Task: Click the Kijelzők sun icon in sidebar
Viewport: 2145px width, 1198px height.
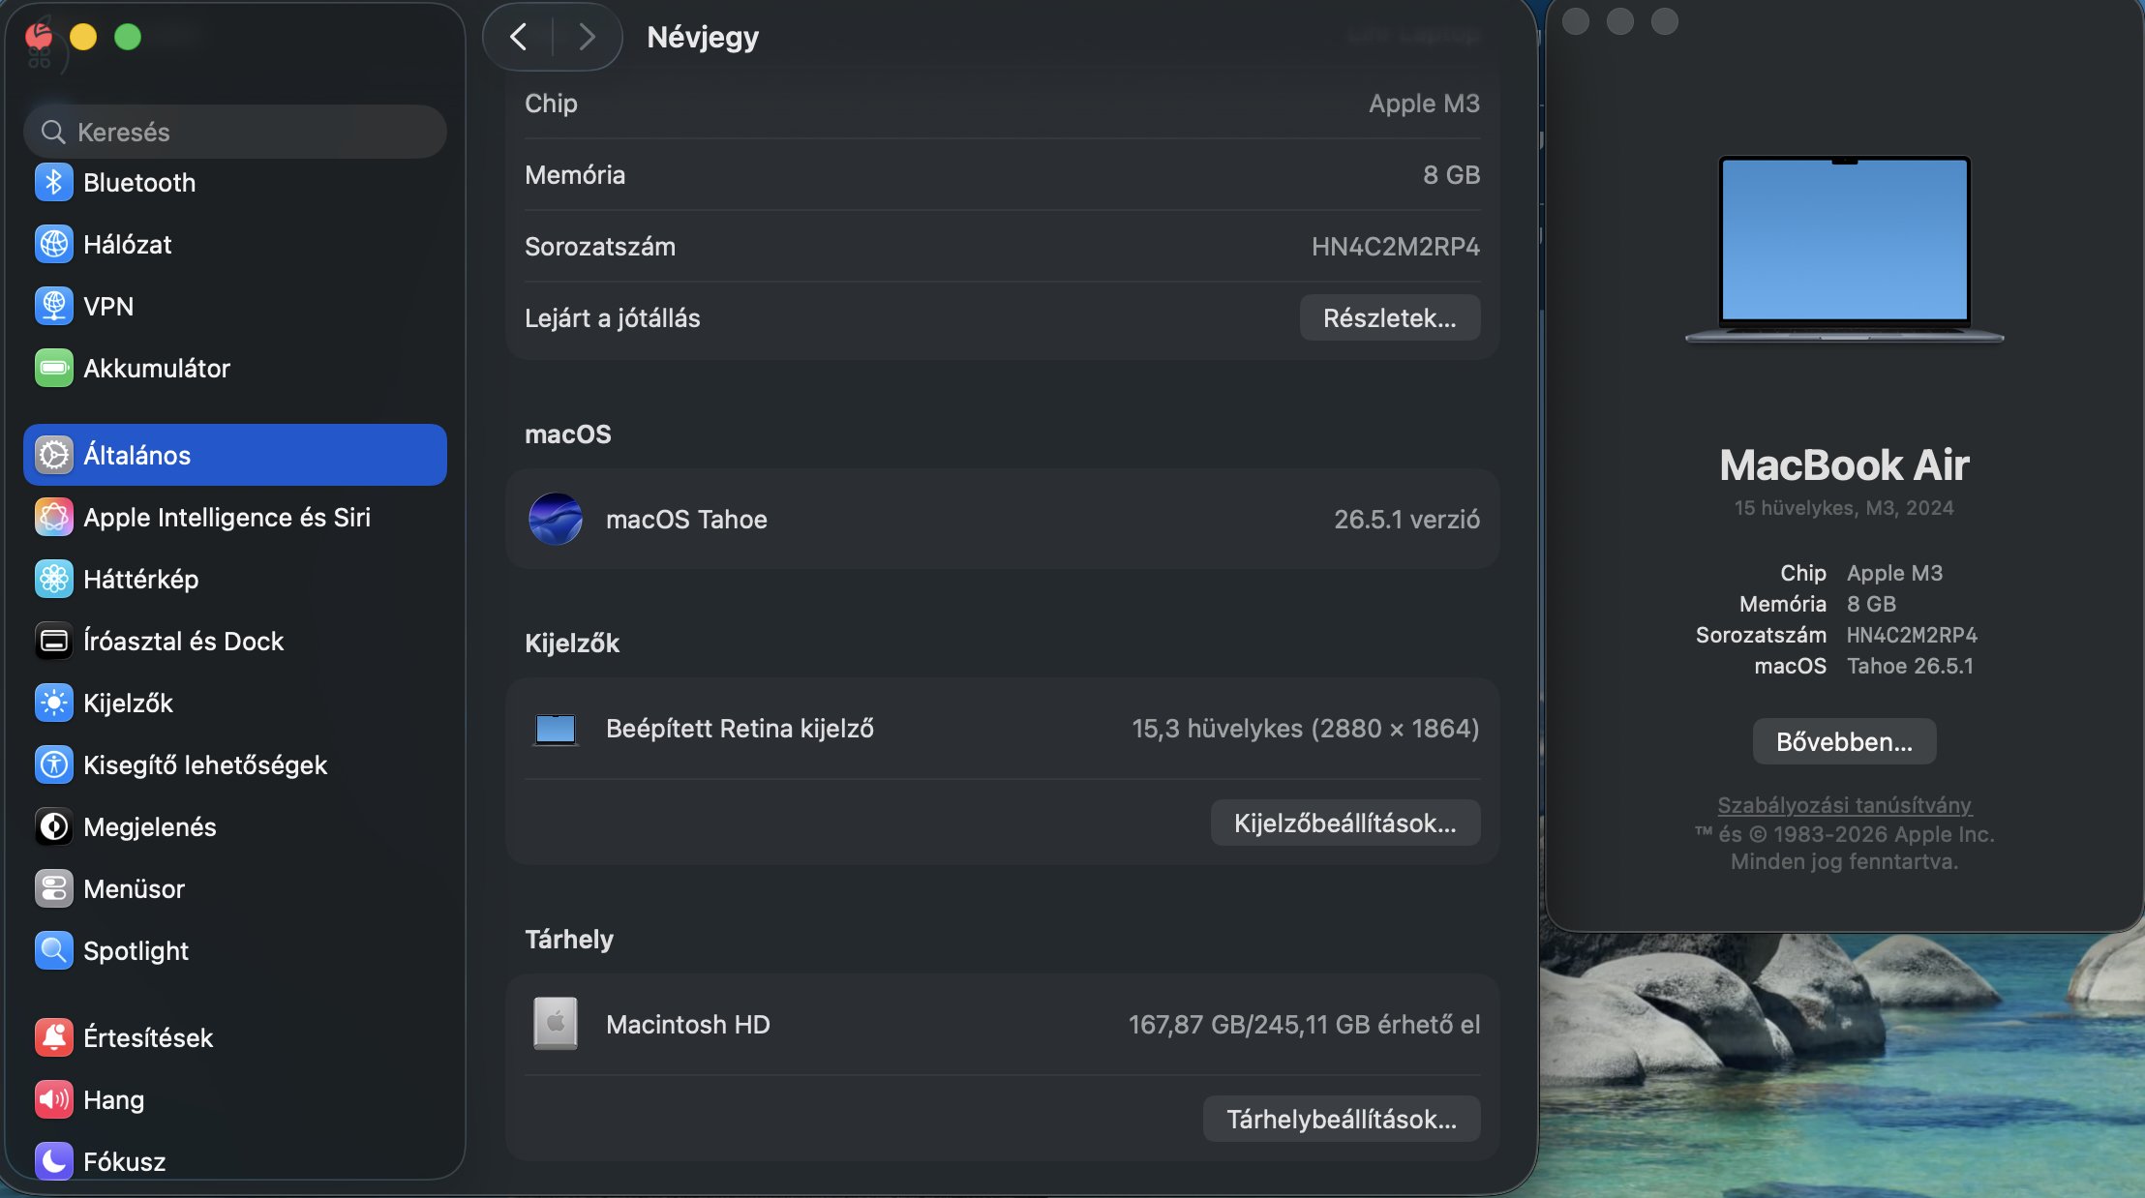Action: tap(54, 703)
